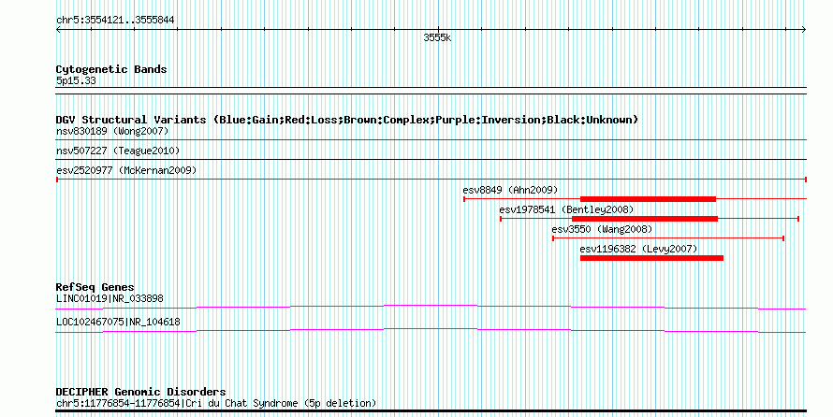The height and width of the screenshot is (417, 833).
Task: Click the nsv507227 (Teague2010) variant label
Action: [118, 151]
